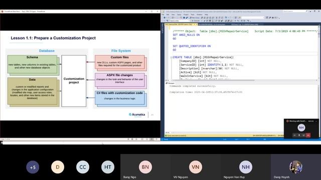
Task: Select the Nguyen Van Huy participant tile
Action: (246, 167)
